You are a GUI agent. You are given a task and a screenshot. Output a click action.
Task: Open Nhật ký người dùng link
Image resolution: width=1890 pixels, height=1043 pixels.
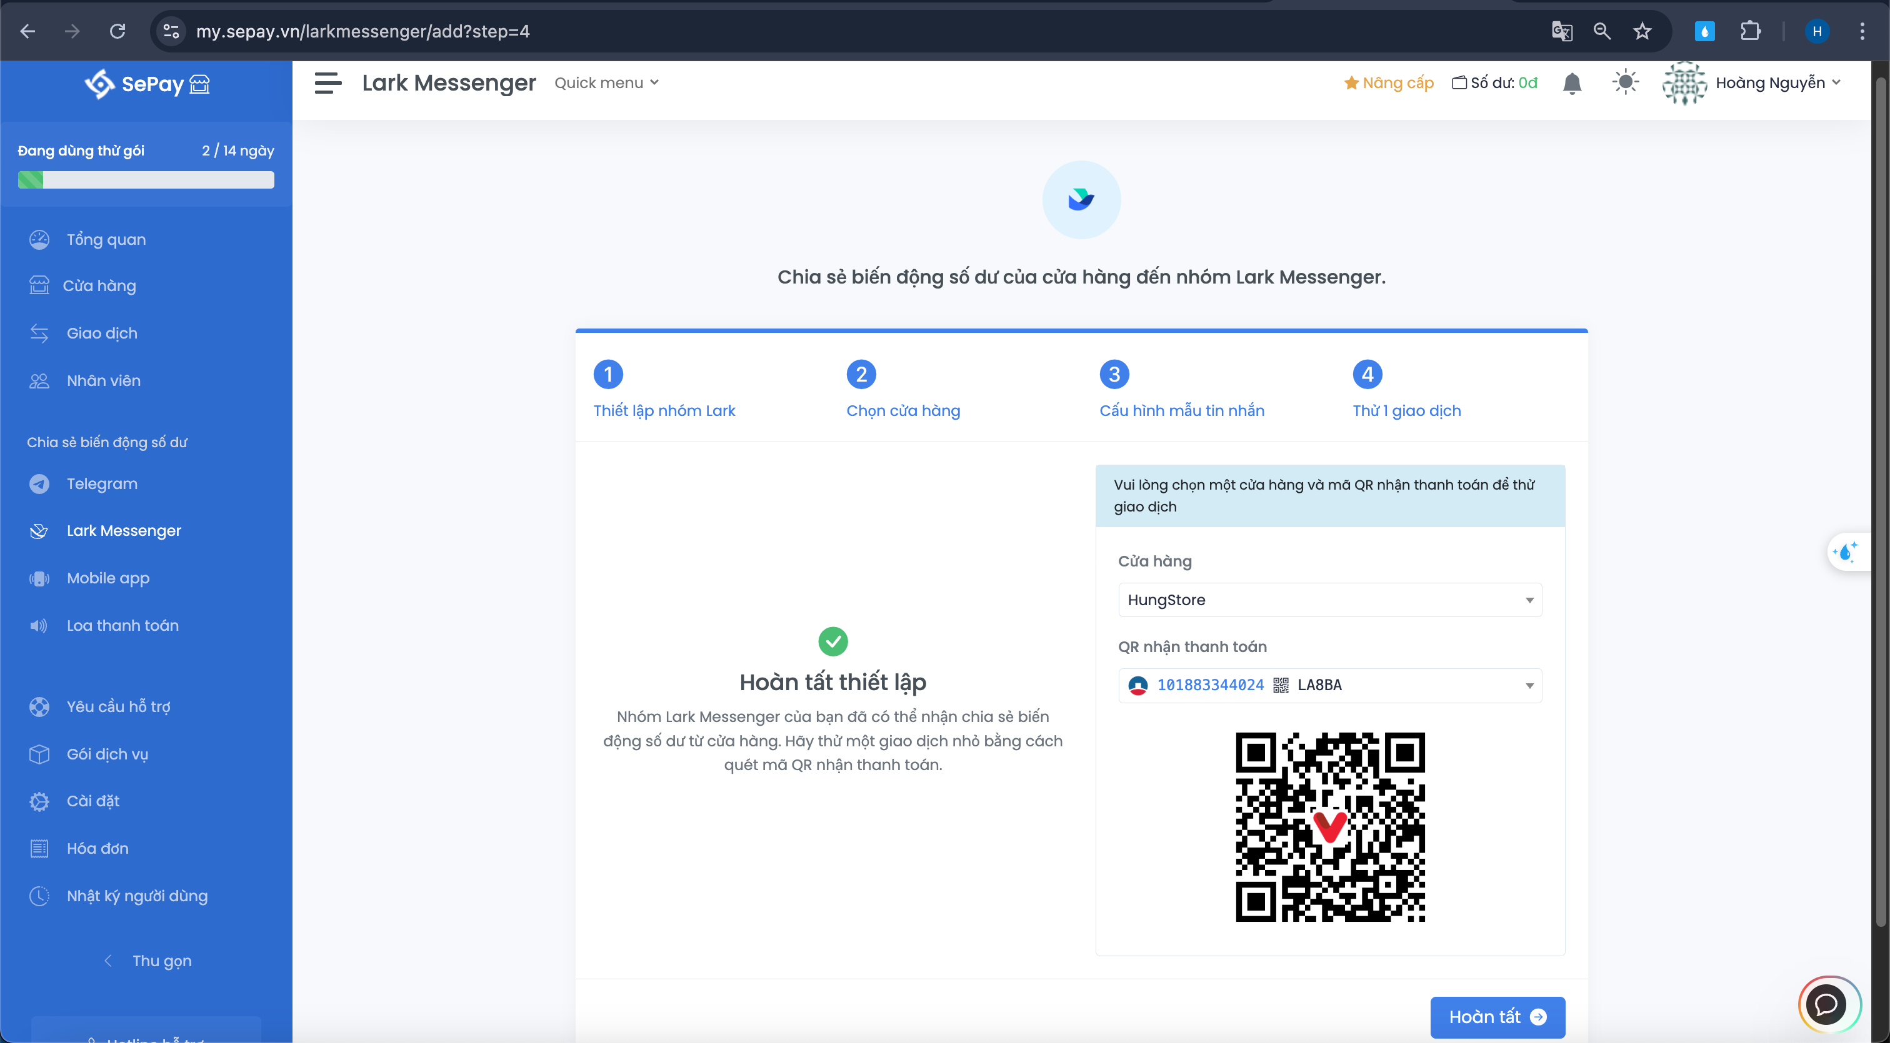pos(137,896)
